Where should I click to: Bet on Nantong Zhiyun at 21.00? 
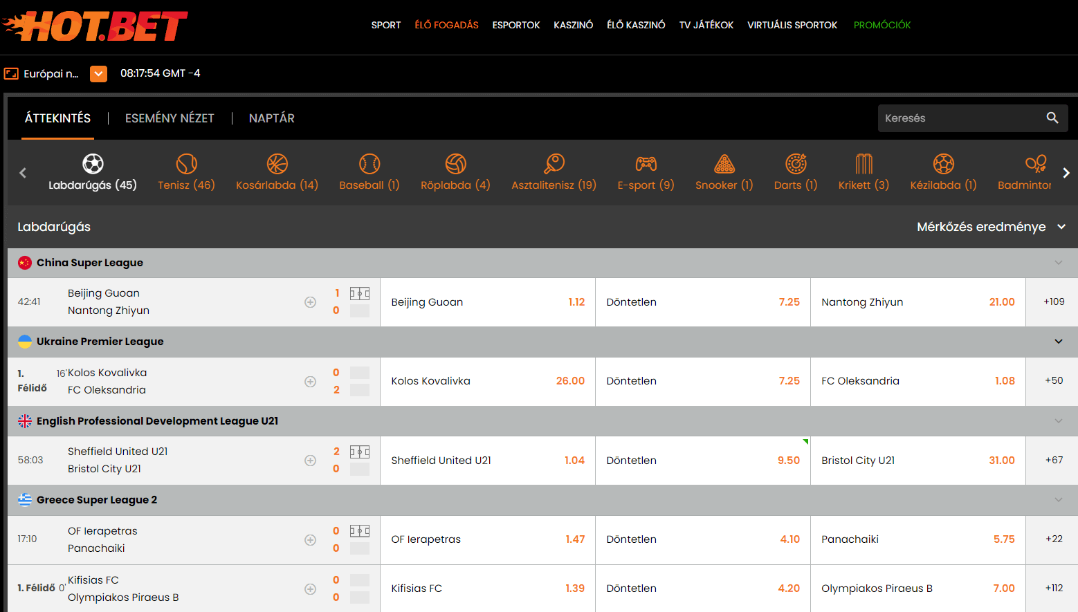click(917, 302)
